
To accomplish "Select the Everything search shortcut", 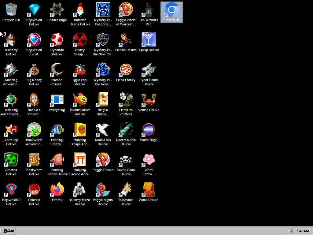I will click(57, 99).
